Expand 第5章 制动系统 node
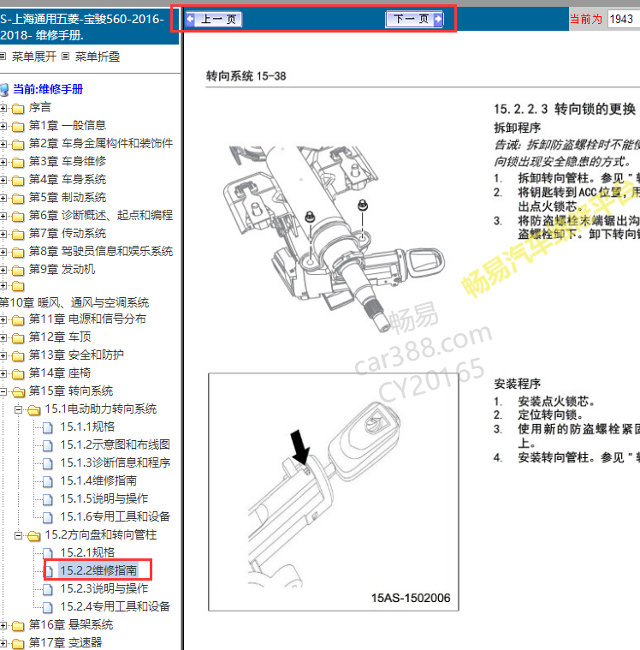This screenshot has width=640, height=650. tap(3, 198)
